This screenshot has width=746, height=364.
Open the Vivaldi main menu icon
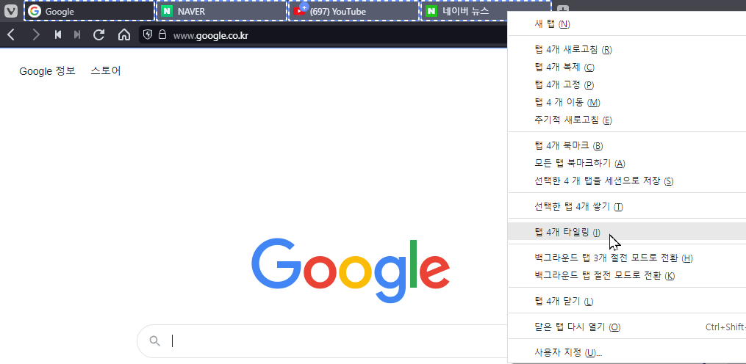pyautogui.click(x=11, y=11)
